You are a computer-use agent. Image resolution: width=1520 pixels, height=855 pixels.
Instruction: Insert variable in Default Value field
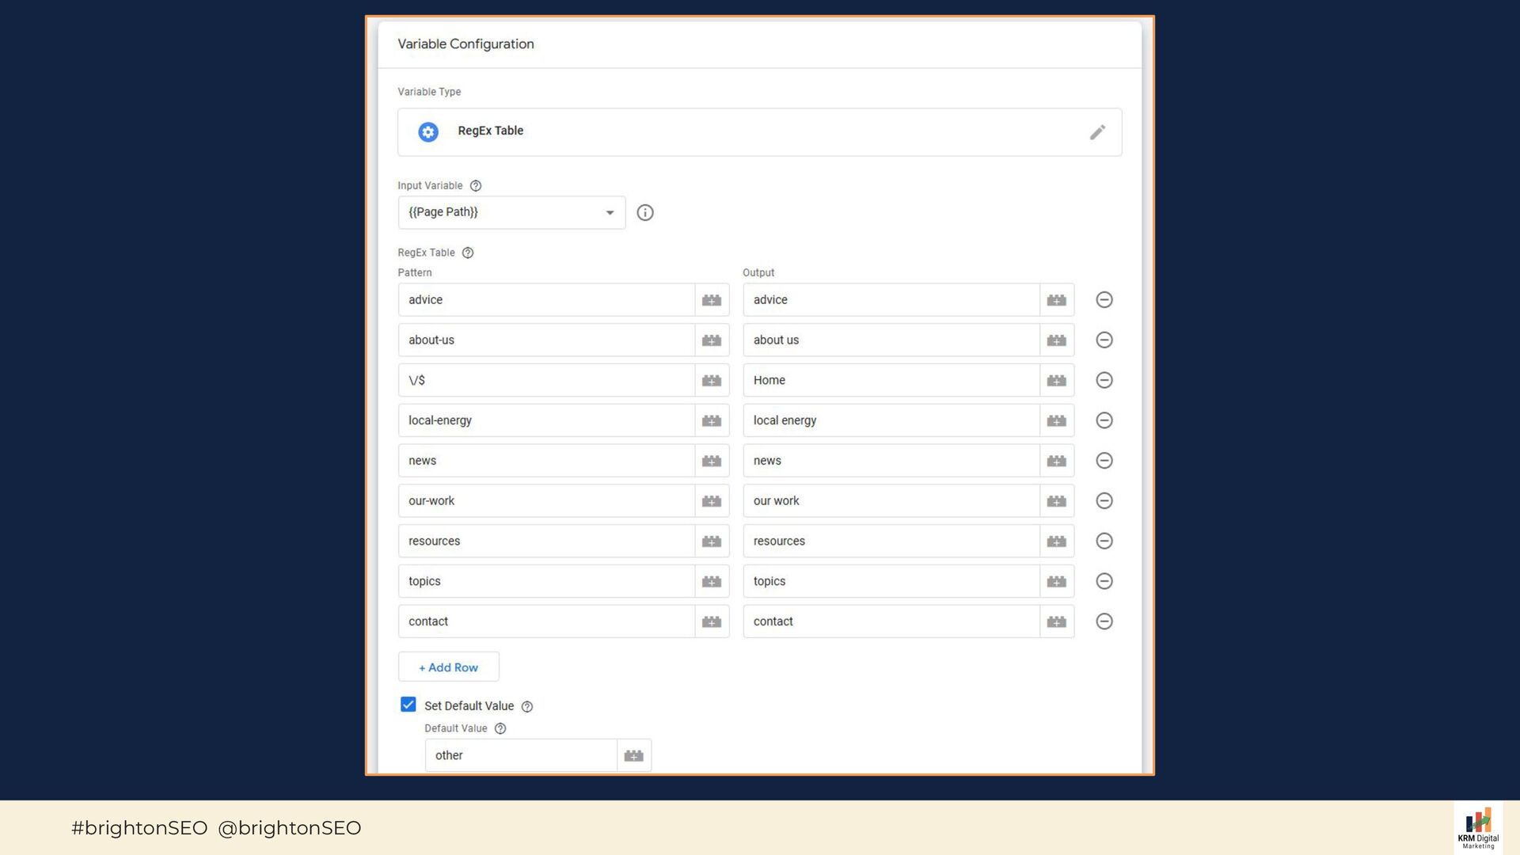[634, 756]
